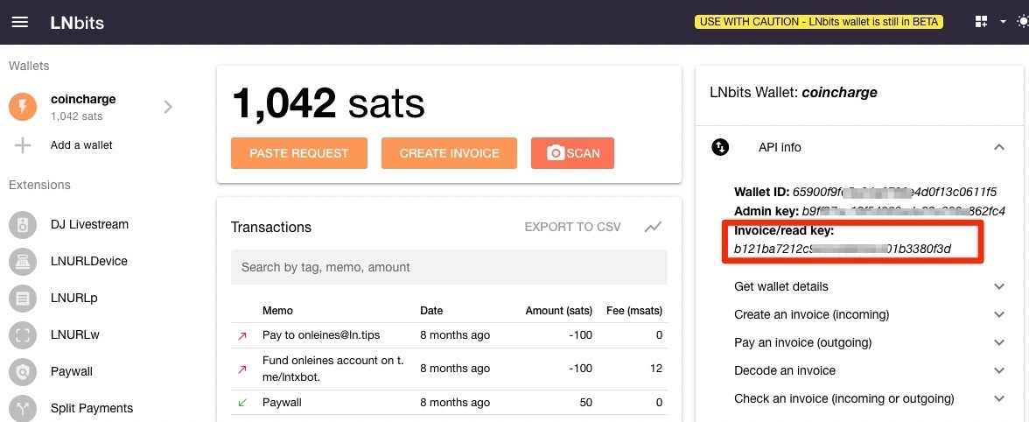Viewport: 1029px width, 422px height.
Task: Expand Get wallet details
Action: (x=999, y=286)
